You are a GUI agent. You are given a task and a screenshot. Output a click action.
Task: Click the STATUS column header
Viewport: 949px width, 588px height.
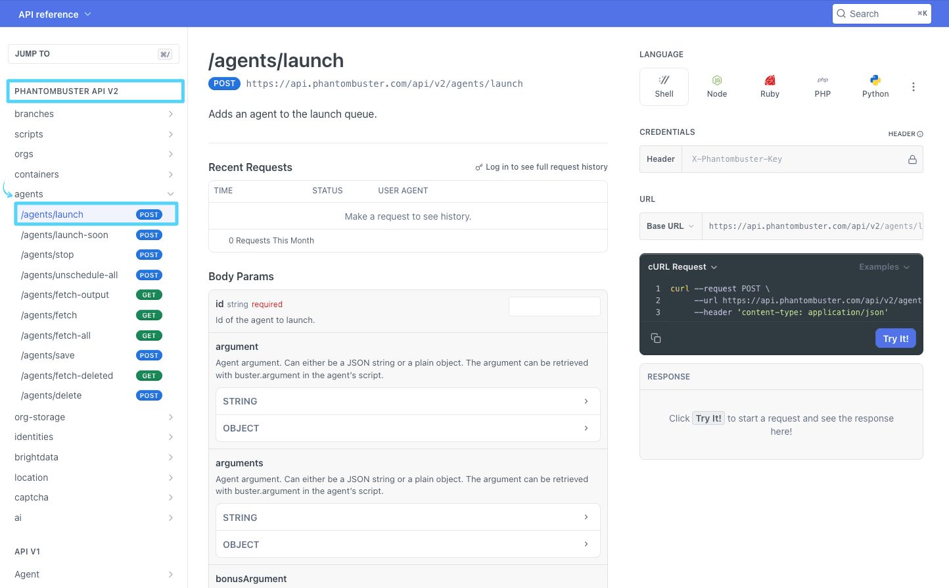pyautogui.click(x=327, y=191)
